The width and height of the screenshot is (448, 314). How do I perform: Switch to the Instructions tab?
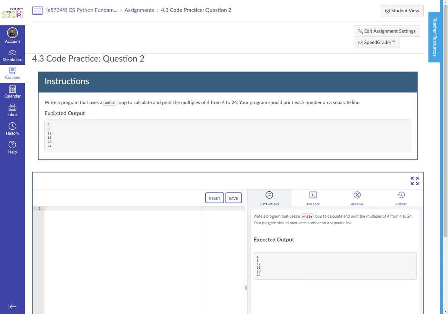point(269,198)
